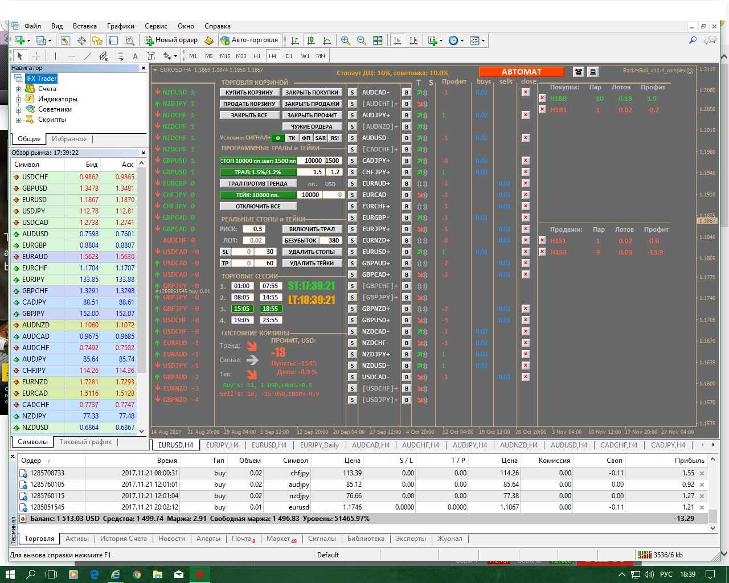Toggle Авто-торговля button
The height and width of the screenshot is (583, 729).
[249, 40]
